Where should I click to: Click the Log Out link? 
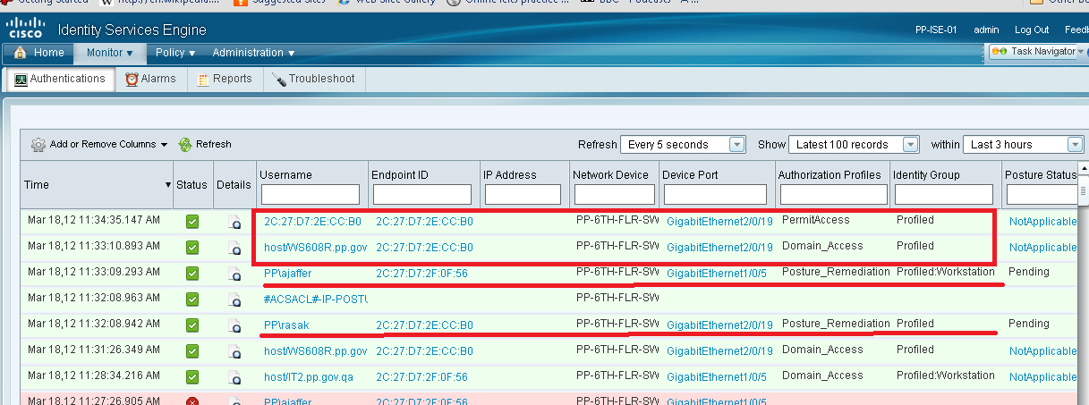tap(1032, 30)
